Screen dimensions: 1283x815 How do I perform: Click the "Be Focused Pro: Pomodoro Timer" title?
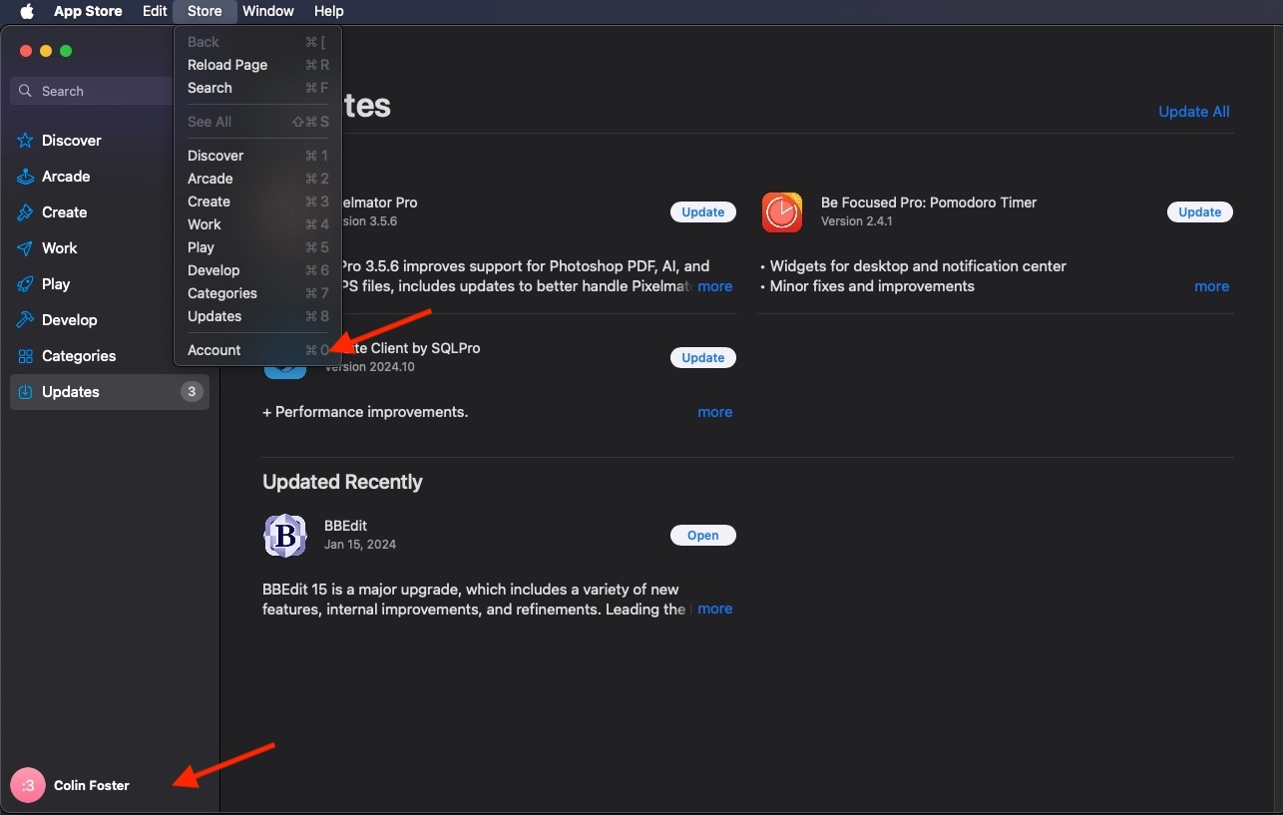(929, 203)
